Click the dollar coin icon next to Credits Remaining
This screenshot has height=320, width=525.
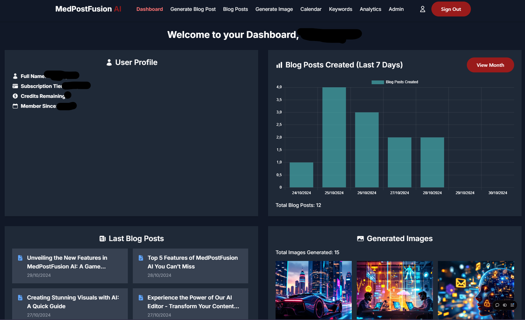coord(15,96)
